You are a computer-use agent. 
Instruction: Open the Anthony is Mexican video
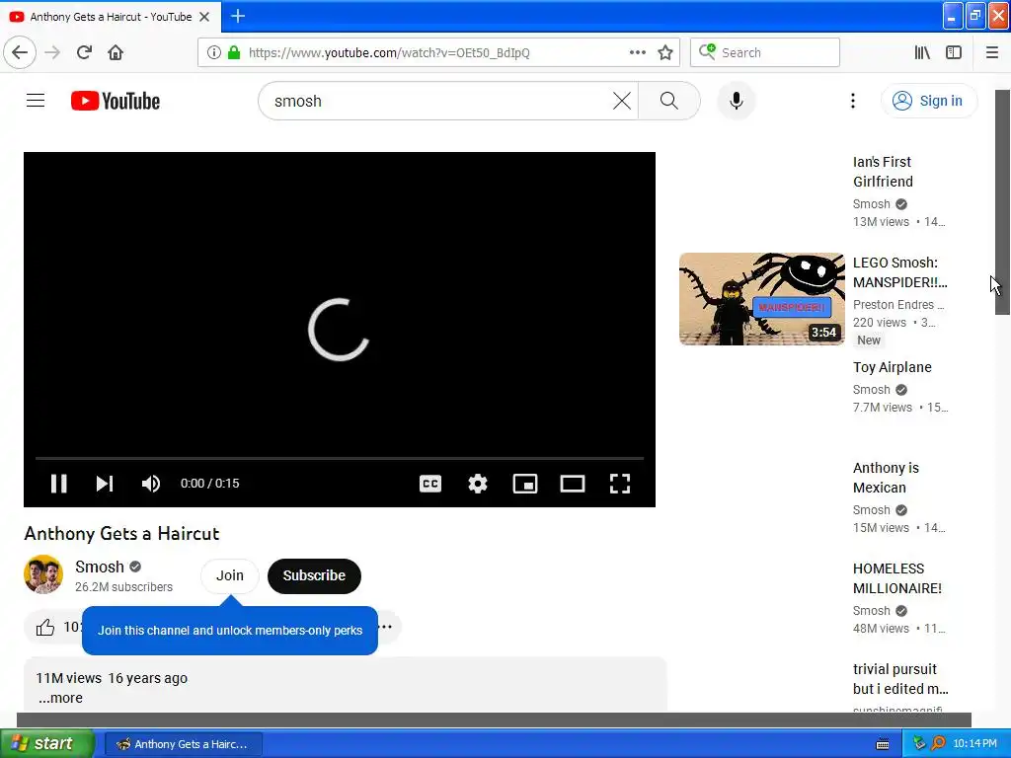point(886,478)
